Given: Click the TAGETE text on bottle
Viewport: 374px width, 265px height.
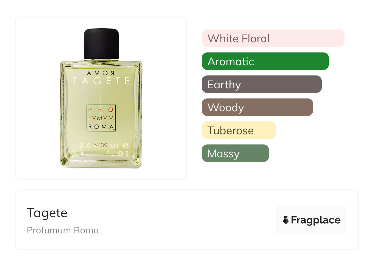Looking at the screenshot, I should pos(101,81).
